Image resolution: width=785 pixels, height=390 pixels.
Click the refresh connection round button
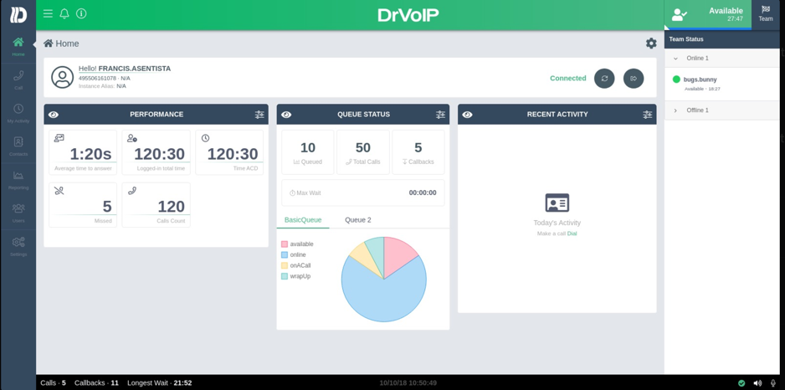point(604,78)
